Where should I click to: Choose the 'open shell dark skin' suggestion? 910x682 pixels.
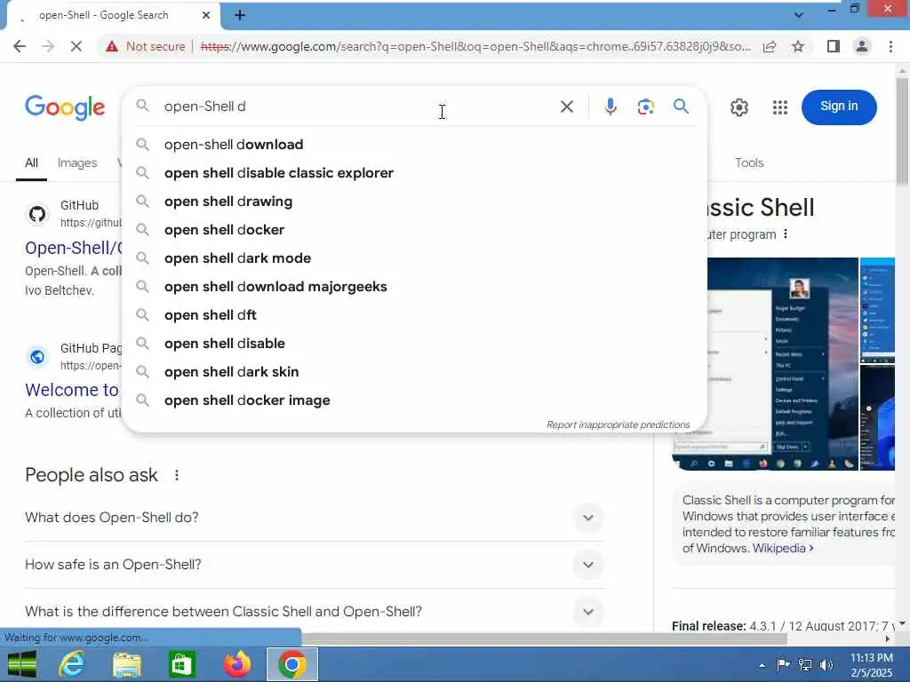coord(415,372)
